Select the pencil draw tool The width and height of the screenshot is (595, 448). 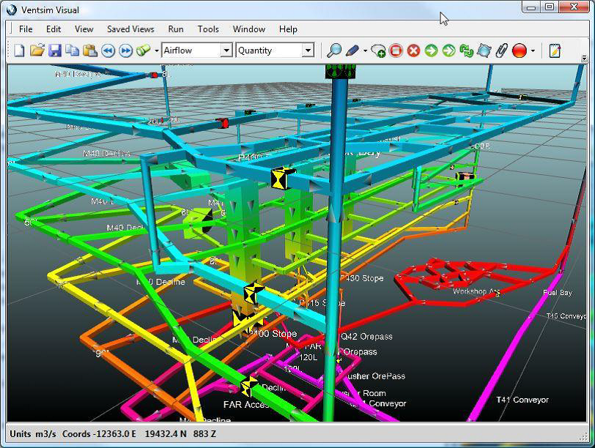tap(352, 51)
